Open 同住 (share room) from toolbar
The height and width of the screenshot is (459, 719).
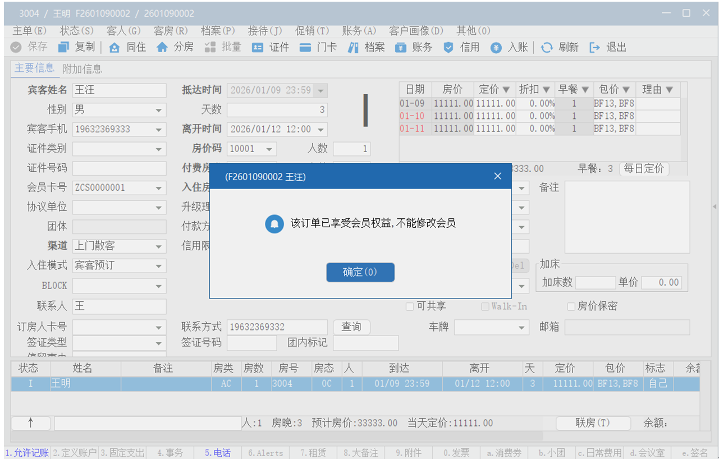tap(115, 48)
